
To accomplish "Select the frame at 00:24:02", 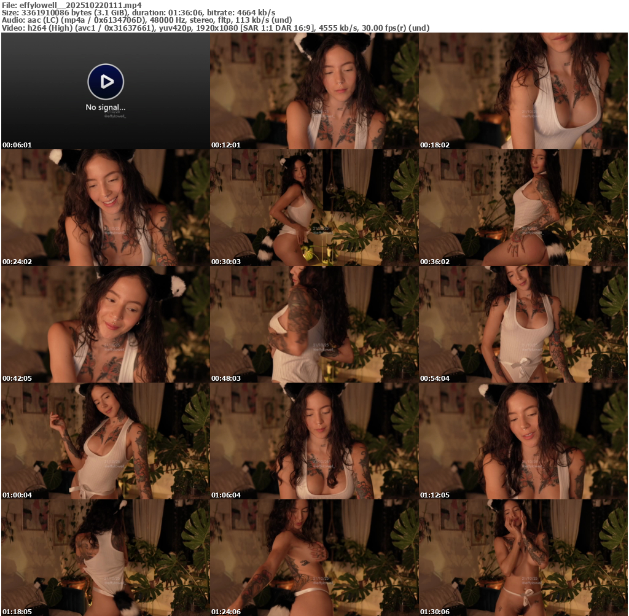I will point(105,208).
